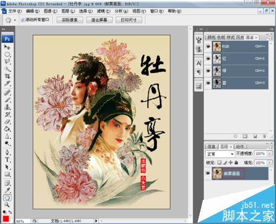
Task: Open fill 填充 slider arrow
Action: pos(269,163)
